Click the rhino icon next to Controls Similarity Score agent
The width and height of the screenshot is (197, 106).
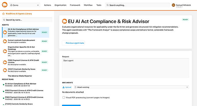5,70
